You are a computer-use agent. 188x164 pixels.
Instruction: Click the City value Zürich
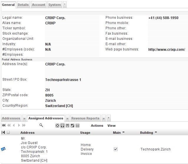pos(50,101)
